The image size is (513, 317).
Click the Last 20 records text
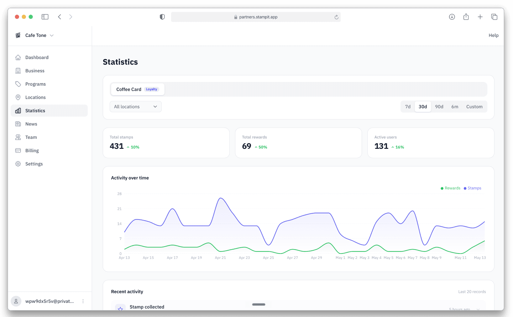point(472,292)
